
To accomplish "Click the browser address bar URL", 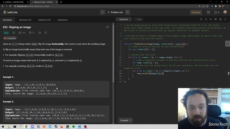I will click(33, 6).
